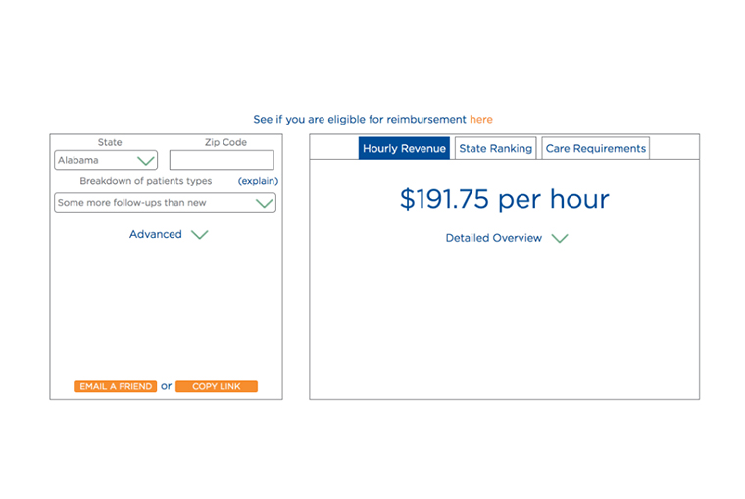
Task: Click the State field label
Action: (x=110, y=142)
